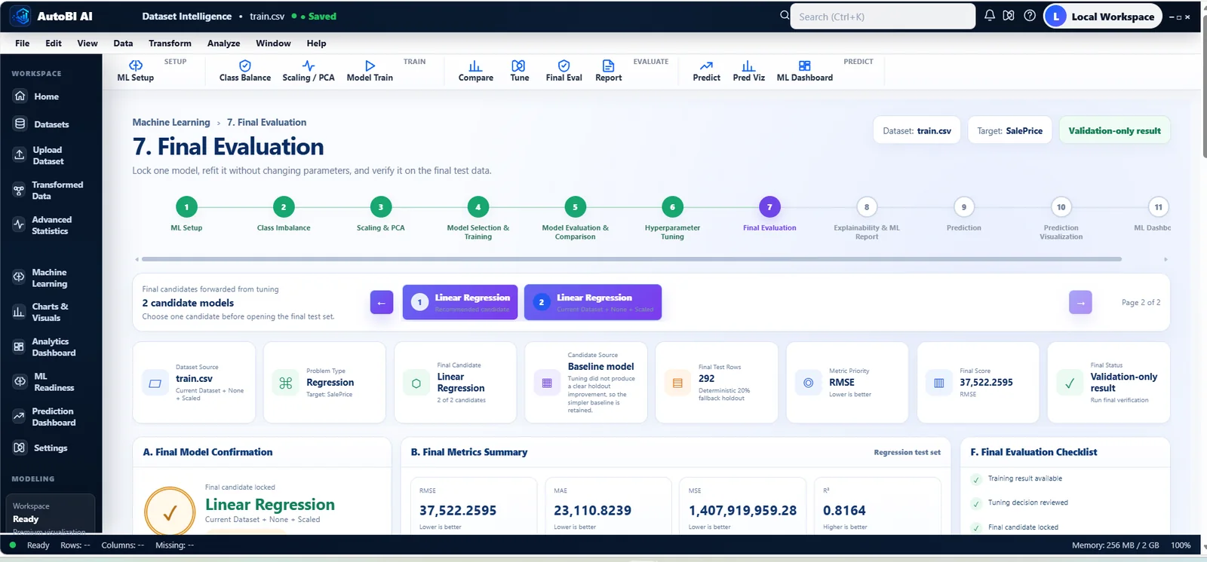Go to step 9 Prediction

coord(964,206)
